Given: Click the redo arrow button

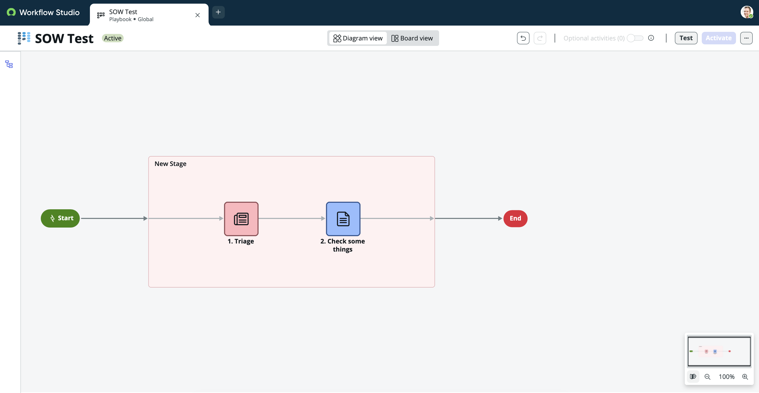Looking at the screenshot, I should pos(540,38).
